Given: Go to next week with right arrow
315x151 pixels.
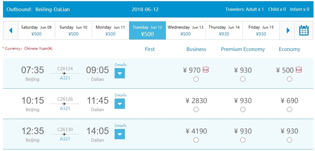Looking at the screenshot, I should coord(288,31).
